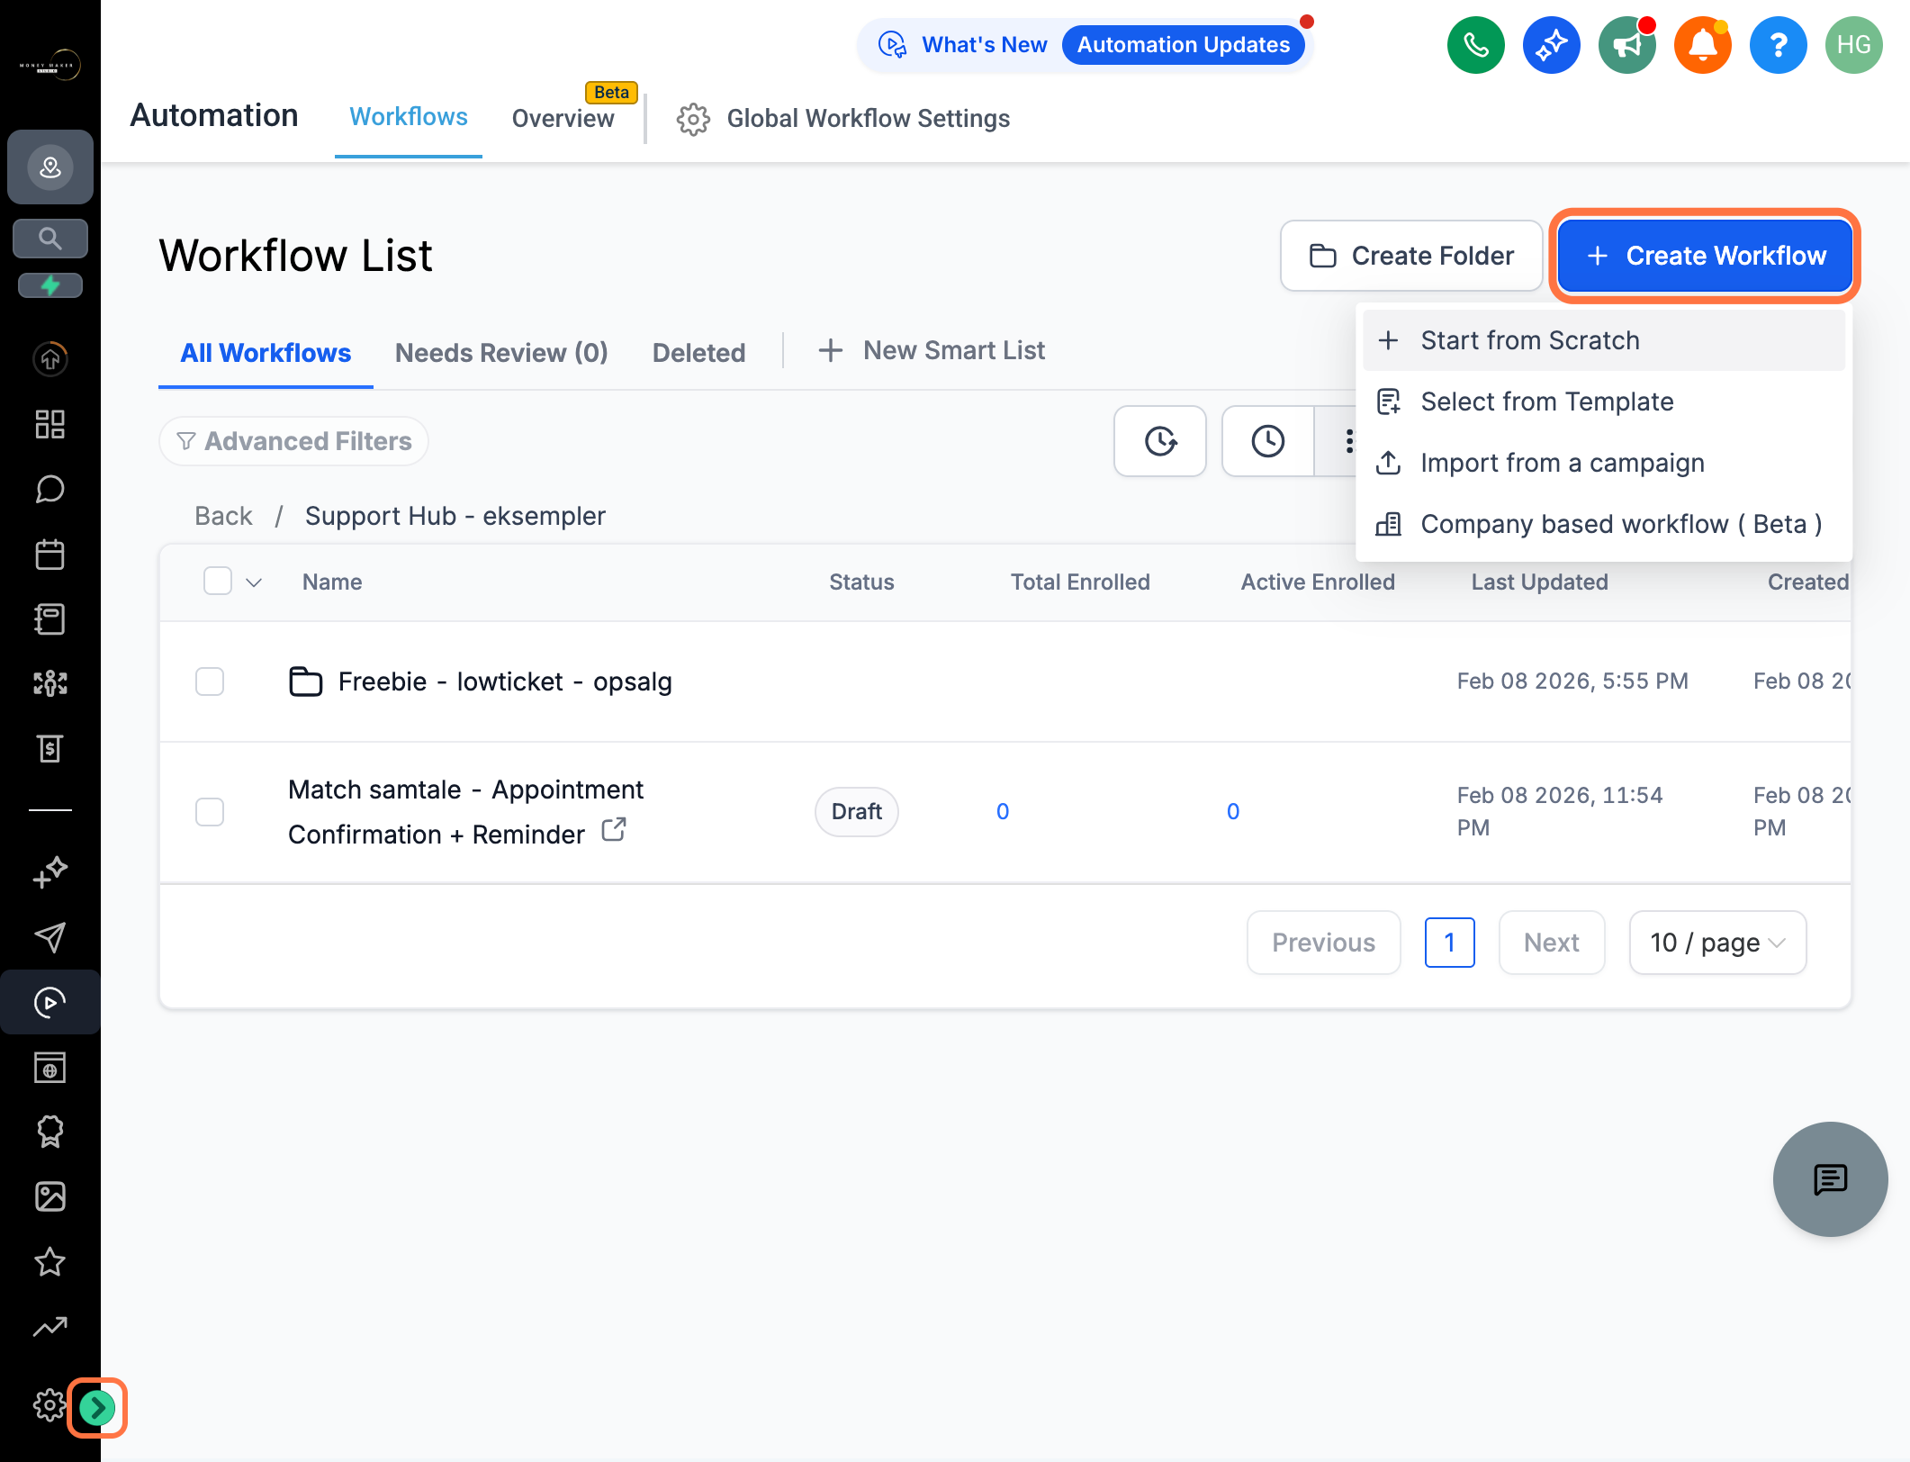Screen dimensions: 1910x1462
Task: Check the Match samtale workflow row
Action: [x=210, y=812]
